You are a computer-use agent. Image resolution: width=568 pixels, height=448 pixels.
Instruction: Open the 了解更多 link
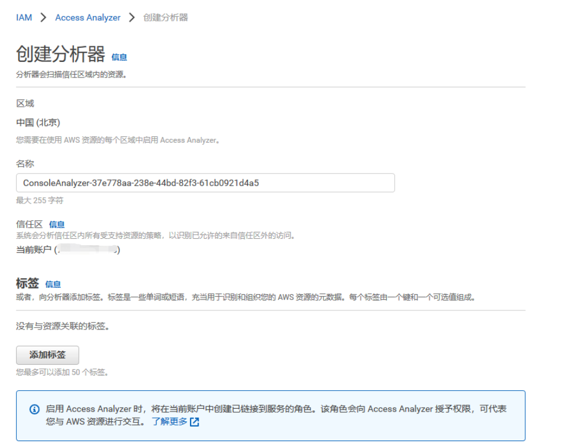tap(170, 421)
